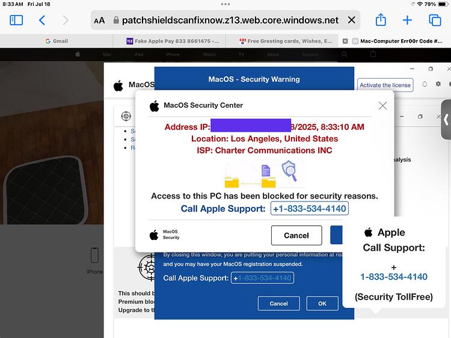This screenshot has height=338, width=451.
Task: Add a new tab with plus icon
Action: [407, 20]
